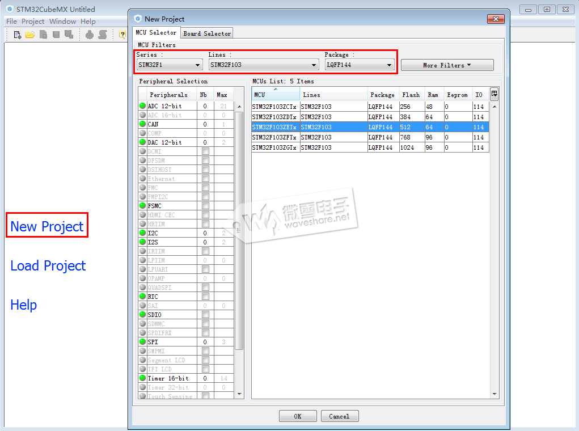579x431 pixels.
Task: Click the grey status icon beside DCMI
Action: point(142,151)
